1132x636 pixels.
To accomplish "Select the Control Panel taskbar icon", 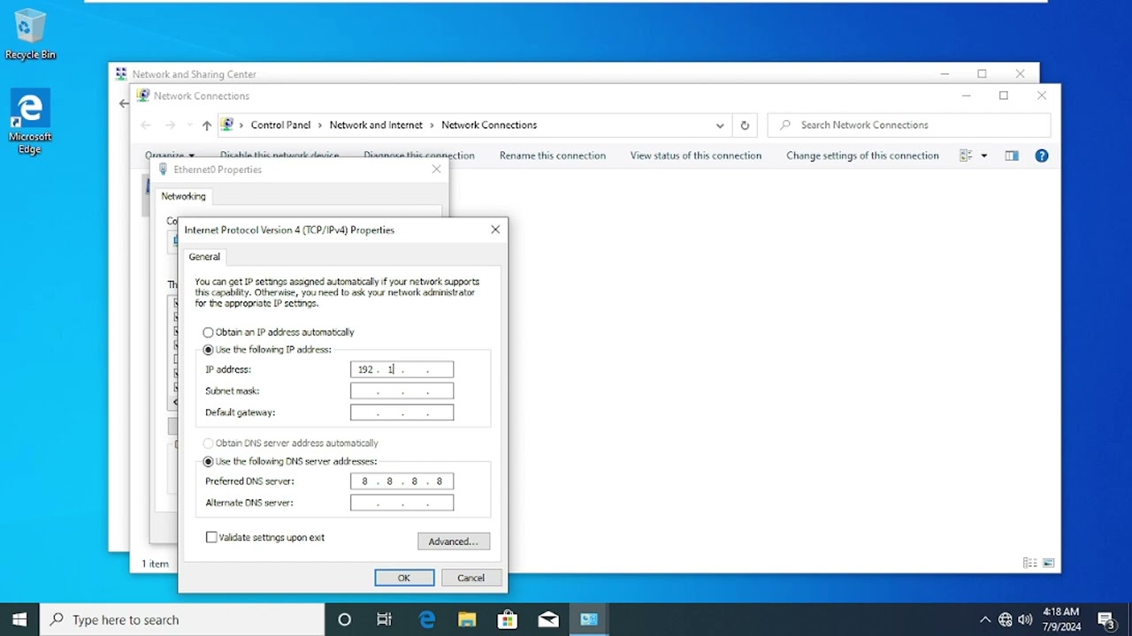I will 589,619.
